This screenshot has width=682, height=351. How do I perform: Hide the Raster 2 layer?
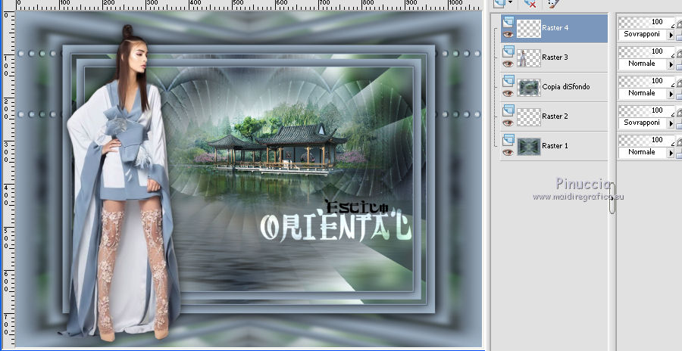[508, 123]
